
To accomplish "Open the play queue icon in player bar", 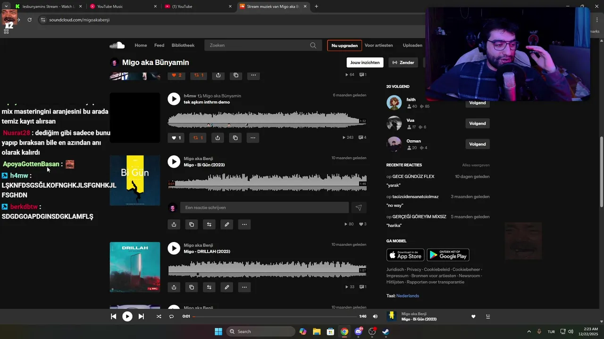I will [488, 316].
